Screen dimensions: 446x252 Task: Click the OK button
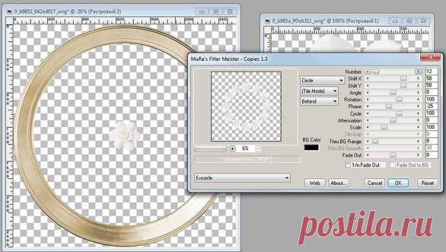pos(398,183)
